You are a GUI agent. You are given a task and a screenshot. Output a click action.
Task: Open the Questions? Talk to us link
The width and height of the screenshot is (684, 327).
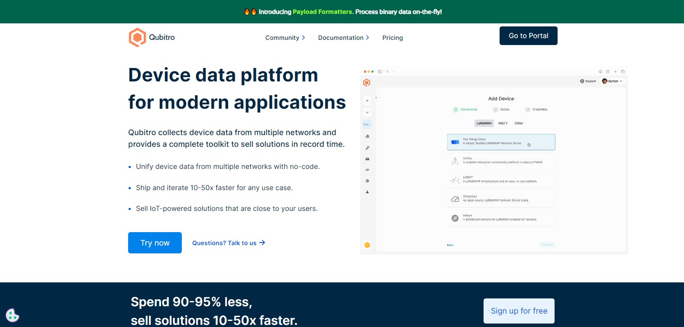[229, 243]
